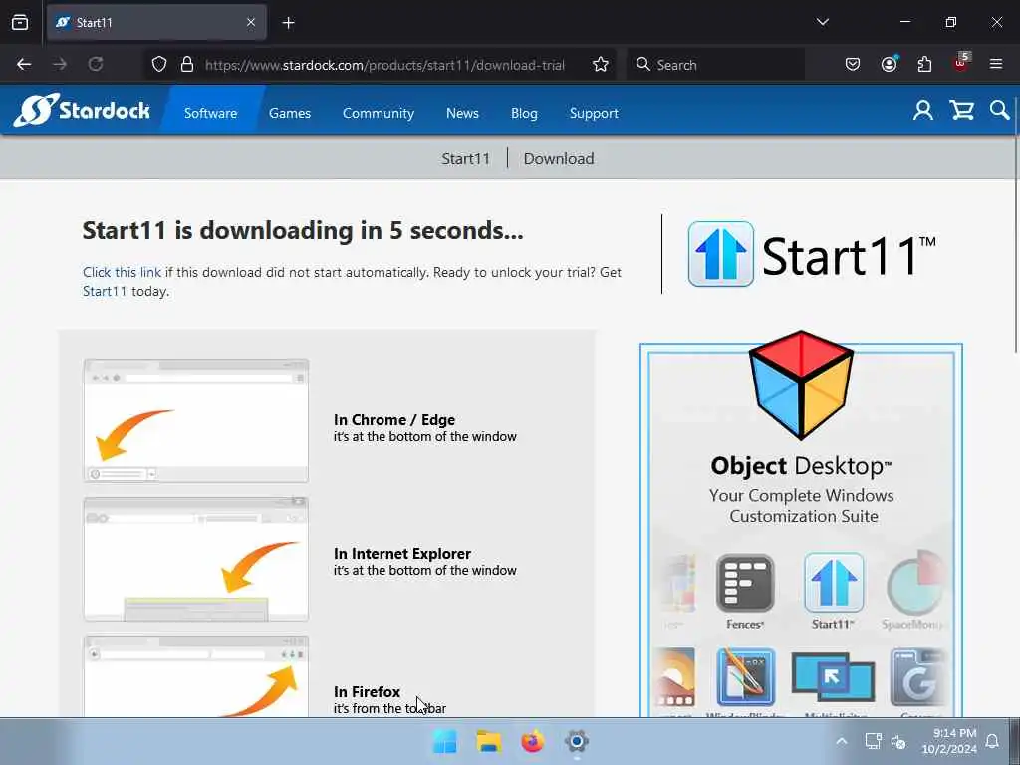Screen dimensions: 1020x765
Task: Open the Games nav menu
Action: point(290,113)
